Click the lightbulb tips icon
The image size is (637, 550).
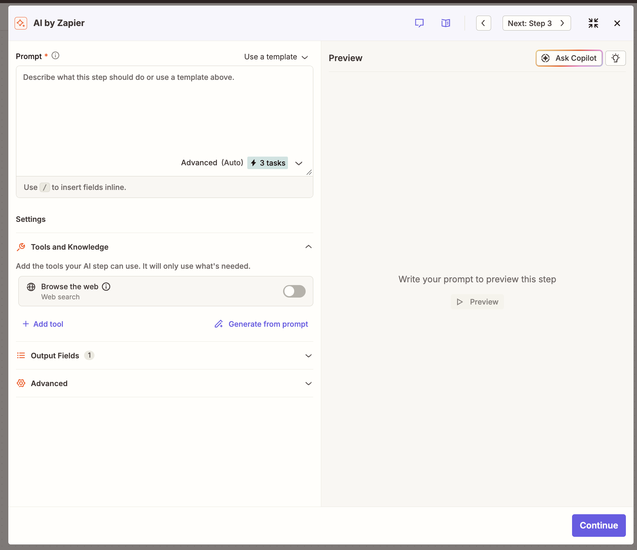click(615, 58)
